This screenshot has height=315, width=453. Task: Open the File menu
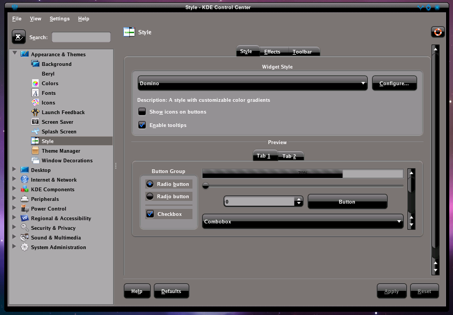[x=17, y=19]
